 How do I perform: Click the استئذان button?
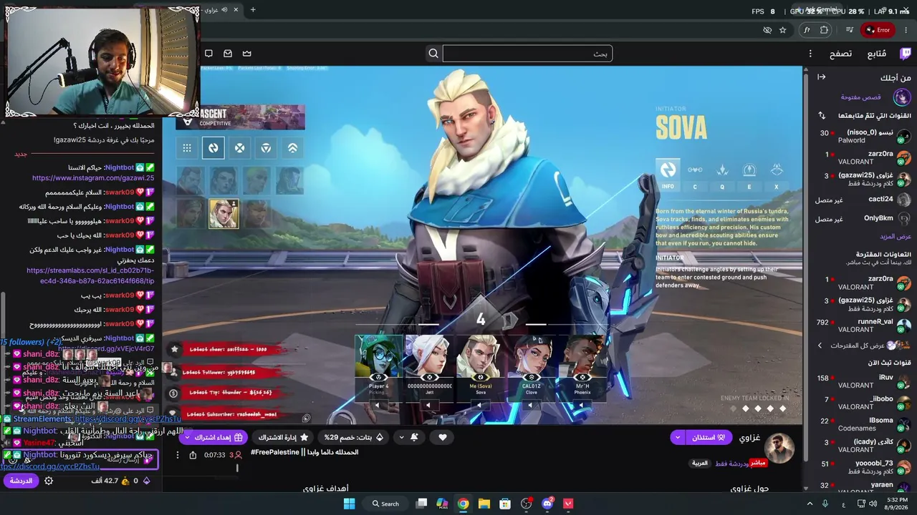pyautogui.click(x=709, y=437)
